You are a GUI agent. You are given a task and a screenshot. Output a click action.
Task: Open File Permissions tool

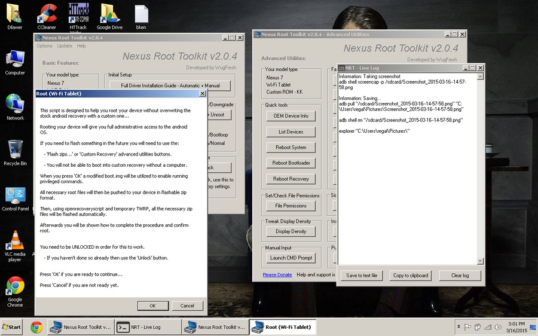click(291, 206)
